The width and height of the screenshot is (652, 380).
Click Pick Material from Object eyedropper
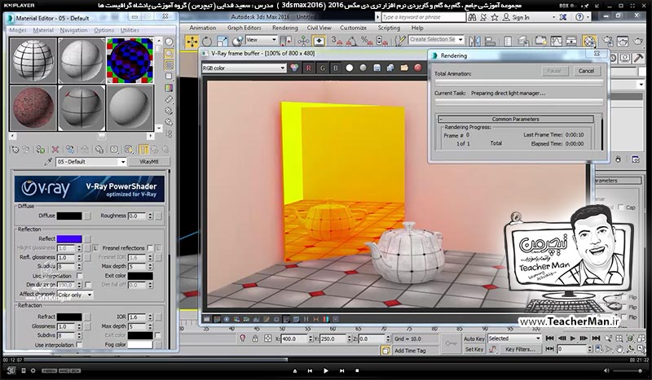[x=48, y=162]
